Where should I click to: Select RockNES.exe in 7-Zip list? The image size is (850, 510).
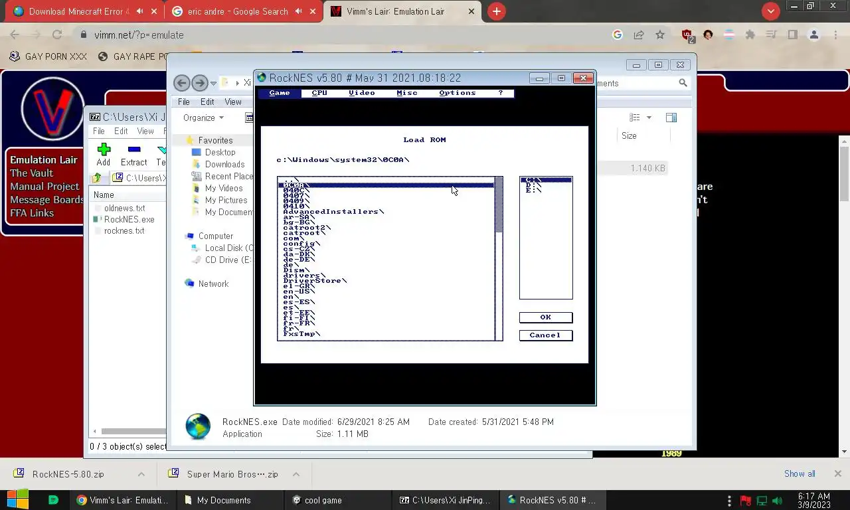coord(129,220)
